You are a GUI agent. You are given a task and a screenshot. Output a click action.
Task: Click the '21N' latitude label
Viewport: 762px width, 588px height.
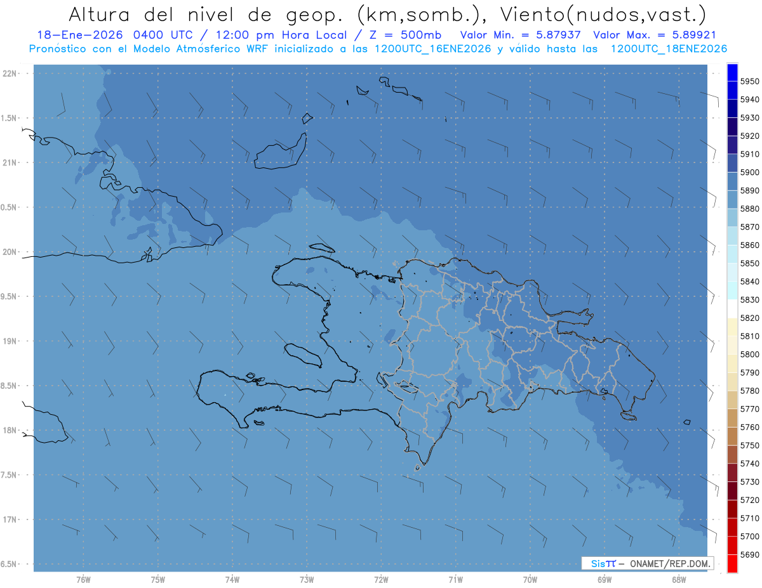pyautogui.click(x=10, y=162)
